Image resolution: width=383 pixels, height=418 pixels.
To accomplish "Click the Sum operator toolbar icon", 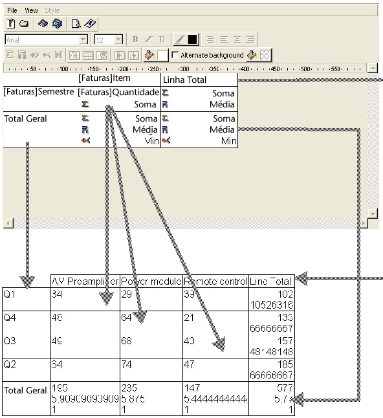I will pos(10,55).
